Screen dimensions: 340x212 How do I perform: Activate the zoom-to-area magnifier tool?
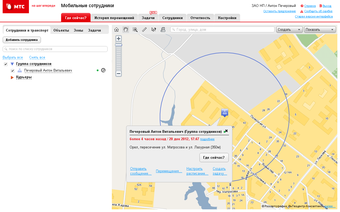[135, 30]
